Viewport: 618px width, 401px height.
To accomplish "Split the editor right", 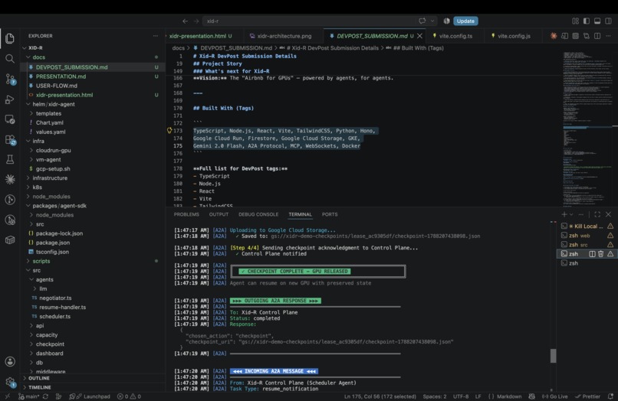I will click(597, 36).
